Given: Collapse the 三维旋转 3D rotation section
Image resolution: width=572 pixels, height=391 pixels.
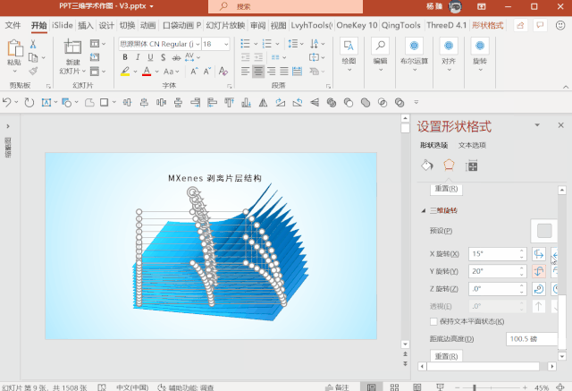Looking at the screenshot, I should tap(424, 210).
